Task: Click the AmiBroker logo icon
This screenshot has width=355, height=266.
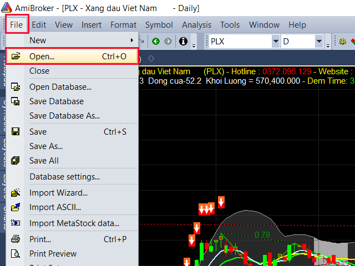Action: (x=7, y=8)
